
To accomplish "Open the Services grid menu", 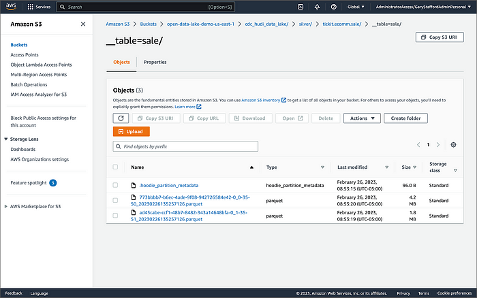I will [39, 7].
